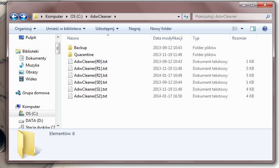Select AdwCleaner[R0].txt file icon

tap(70, 61)
